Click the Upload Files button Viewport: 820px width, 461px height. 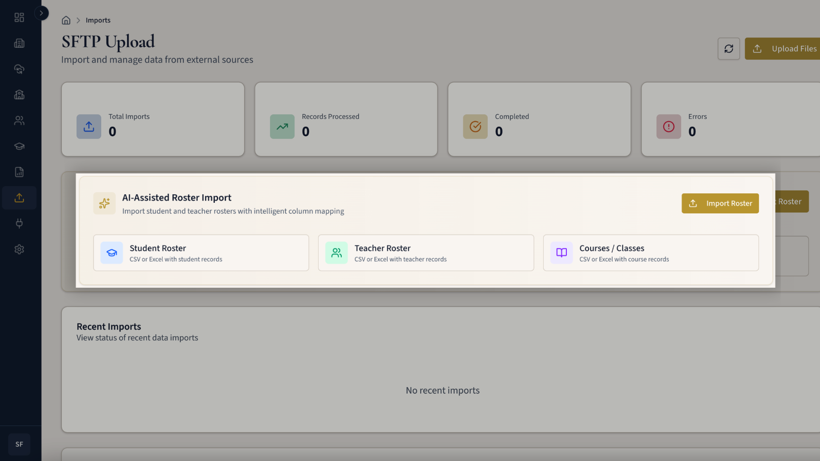[x=786, y=49]
